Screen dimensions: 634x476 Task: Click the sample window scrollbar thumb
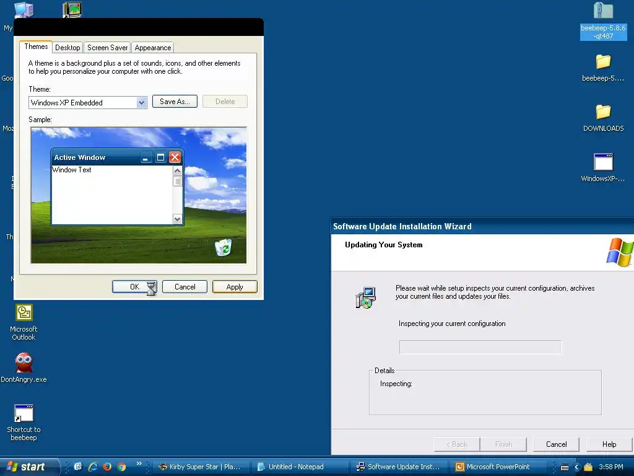click(177, 182)
